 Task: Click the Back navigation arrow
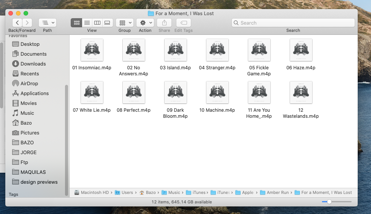(x=17, y=23)
